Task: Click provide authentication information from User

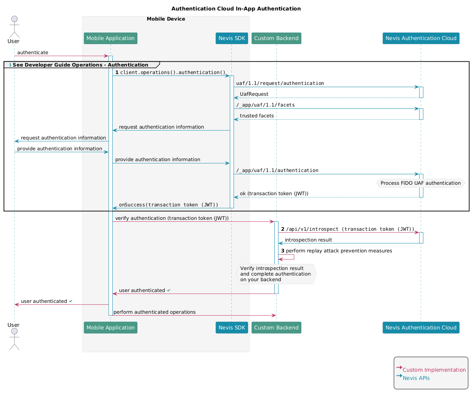Action: tap(60, 149)
